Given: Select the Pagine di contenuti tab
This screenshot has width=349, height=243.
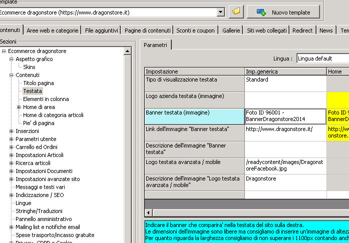Looking at the screenshot, I should click(x=147, y=30).
